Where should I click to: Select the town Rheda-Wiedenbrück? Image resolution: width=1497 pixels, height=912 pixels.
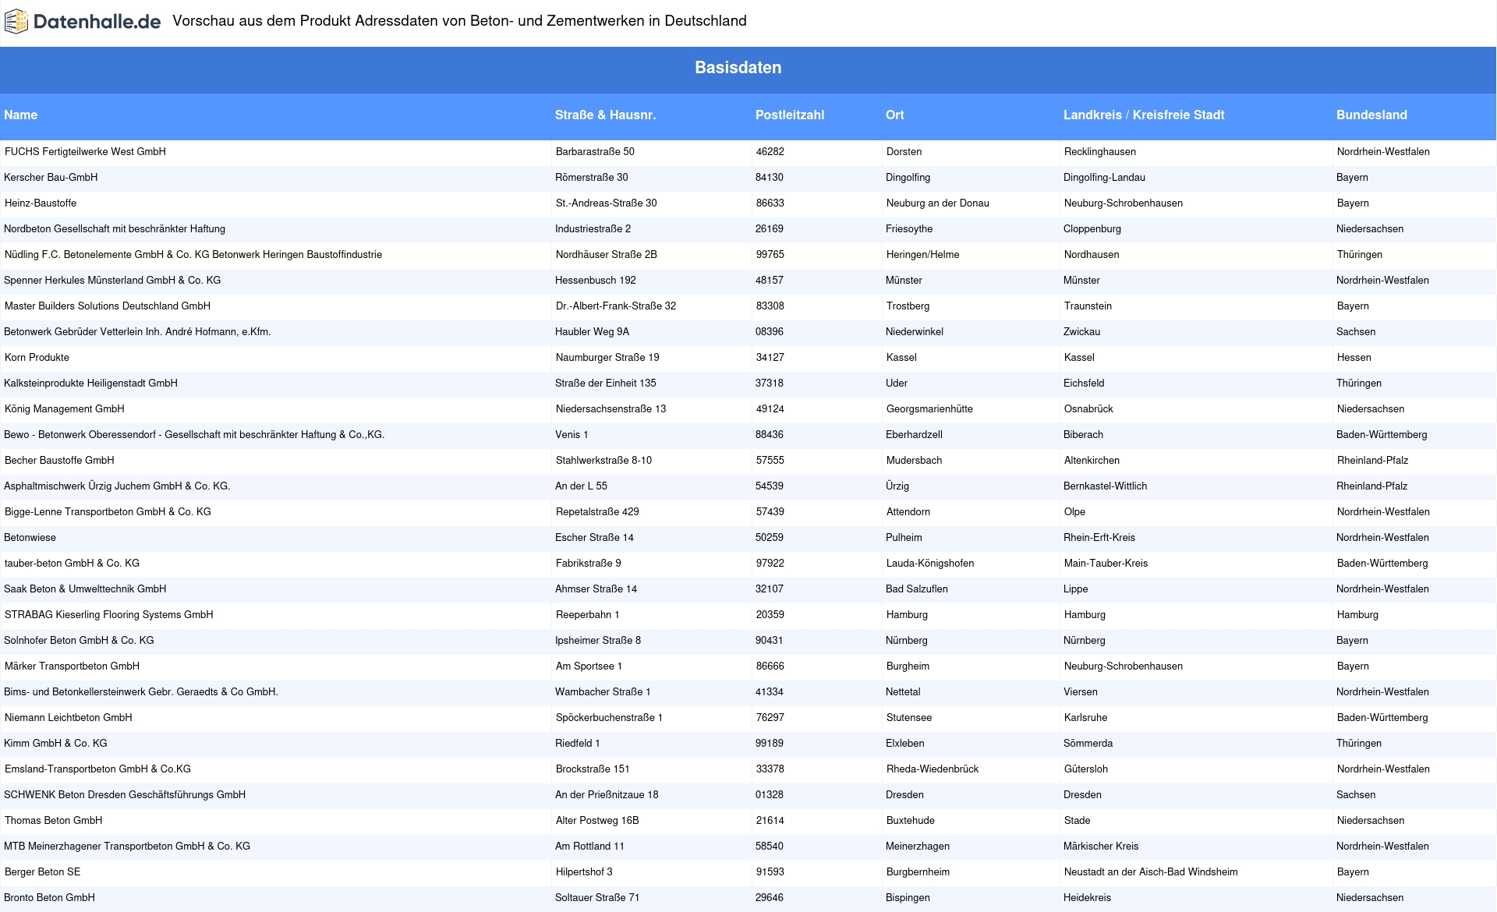[x=933, y=769]
